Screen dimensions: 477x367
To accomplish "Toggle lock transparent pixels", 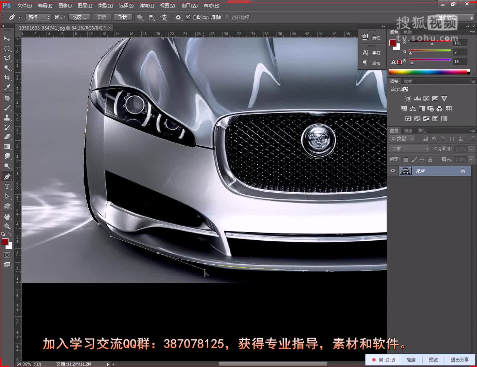I will 405,159.
